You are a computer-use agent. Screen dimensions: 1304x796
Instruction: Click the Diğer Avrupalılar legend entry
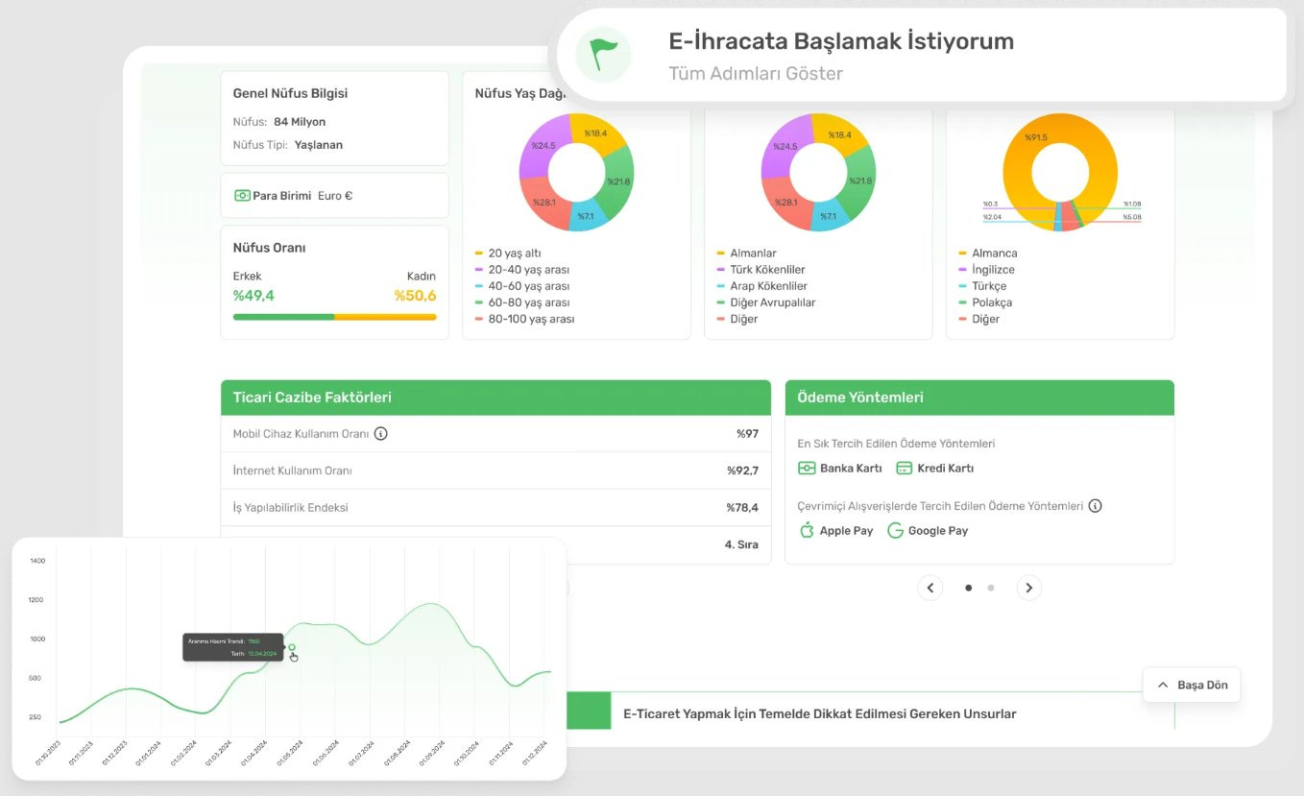click(766, 302)
